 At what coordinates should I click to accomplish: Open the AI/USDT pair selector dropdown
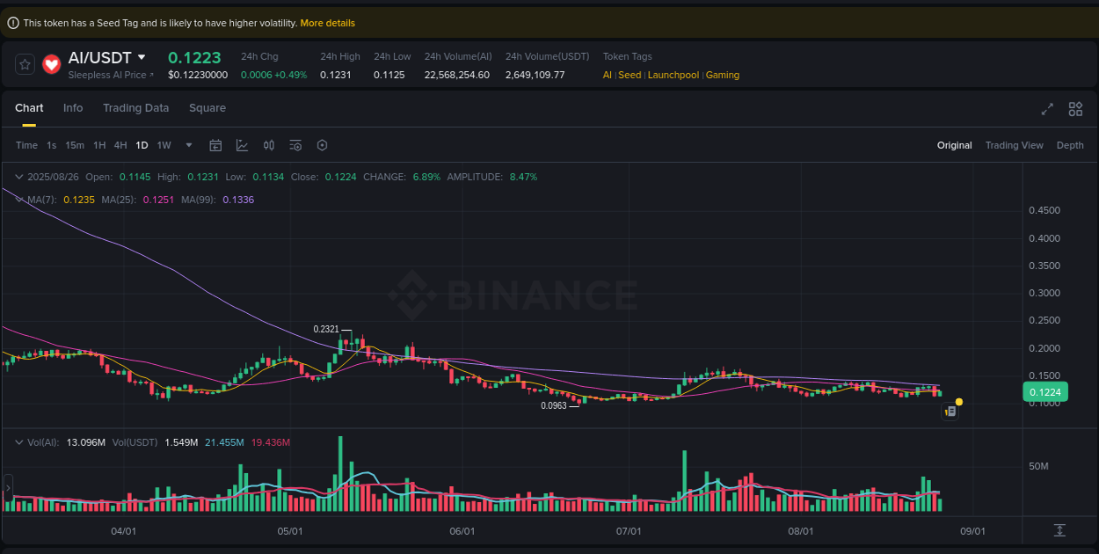click(143, 56)
